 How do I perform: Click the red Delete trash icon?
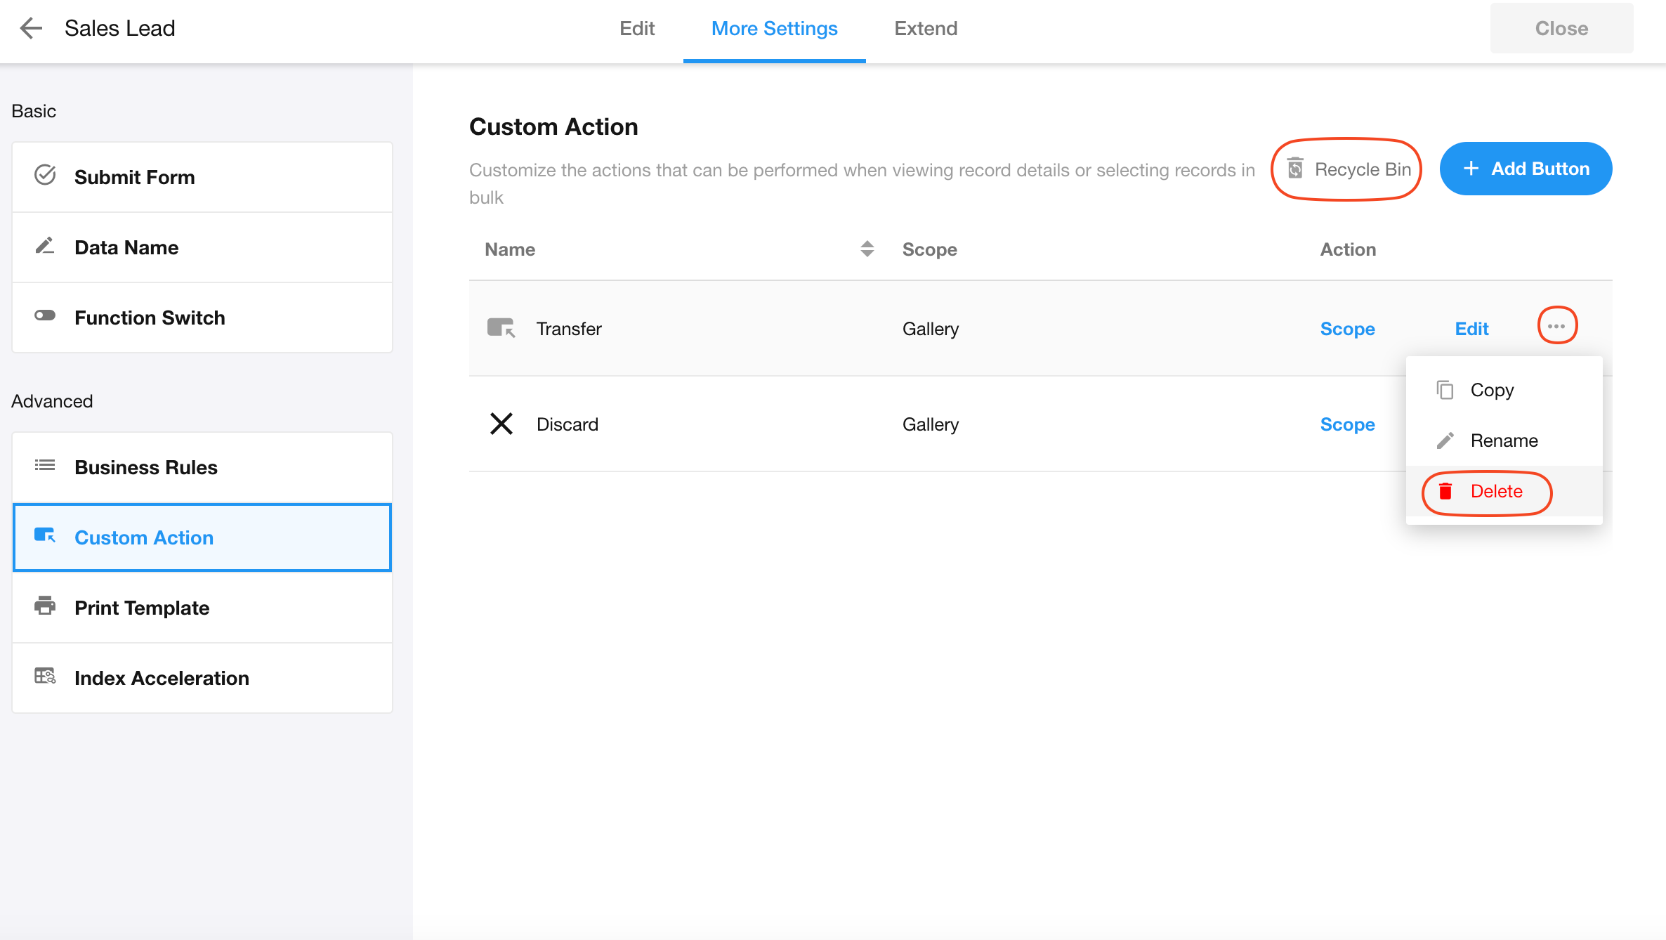[1445, 491]
